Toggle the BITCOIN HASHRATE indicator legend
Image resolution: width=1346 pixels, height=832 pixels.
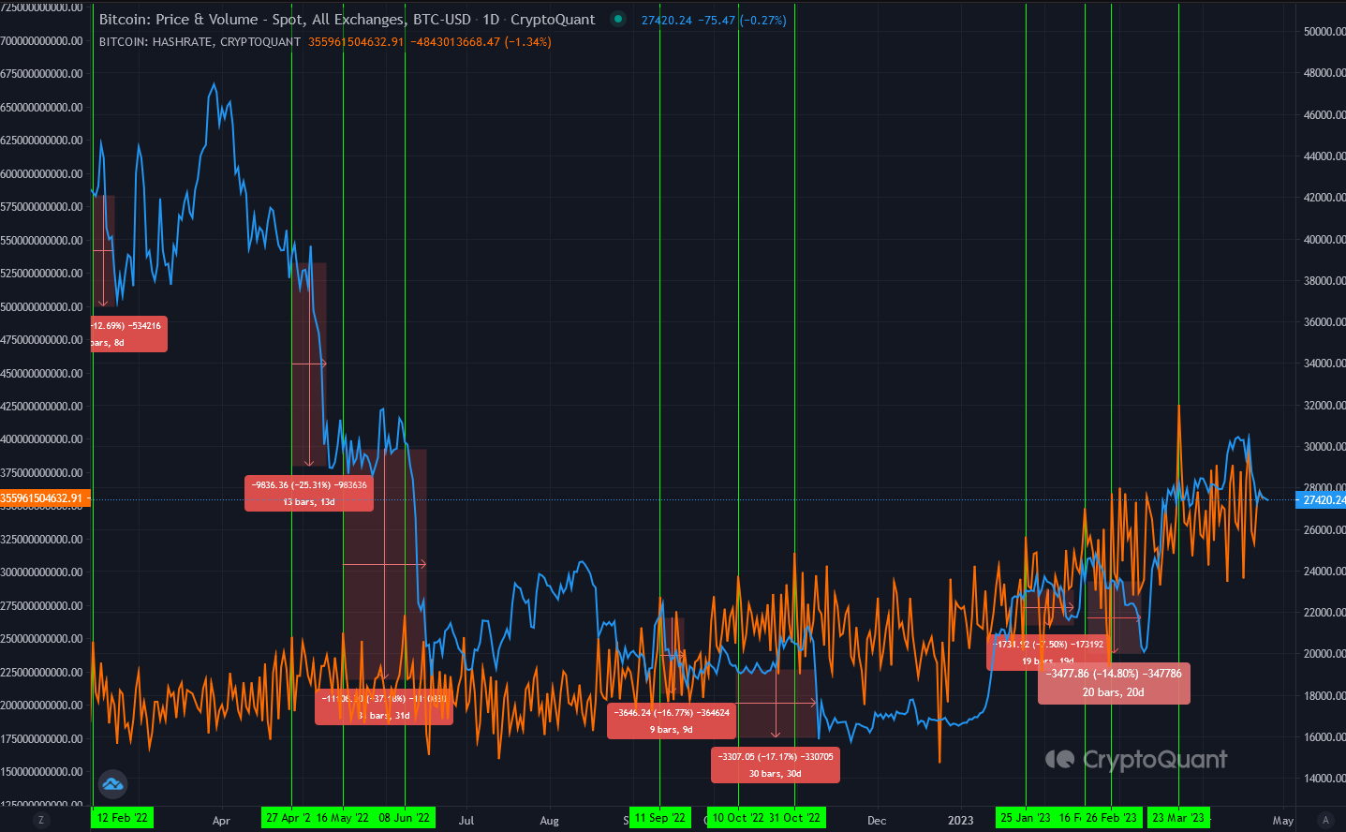point(197,41)
